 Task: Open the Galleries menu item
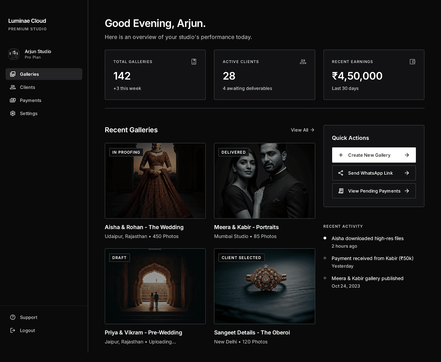tap(44, 74)
